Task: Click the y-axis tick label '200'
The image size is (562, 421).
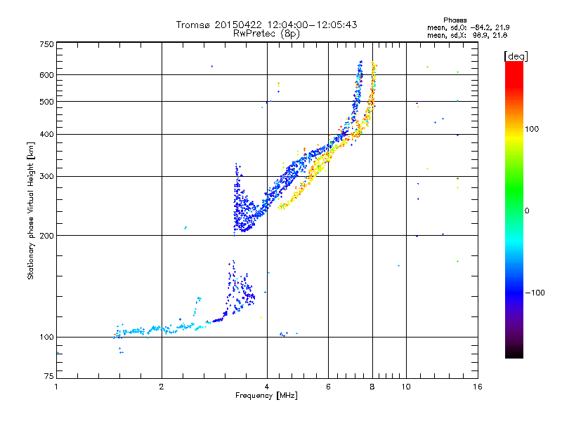Action: click(x=46, y=236)
